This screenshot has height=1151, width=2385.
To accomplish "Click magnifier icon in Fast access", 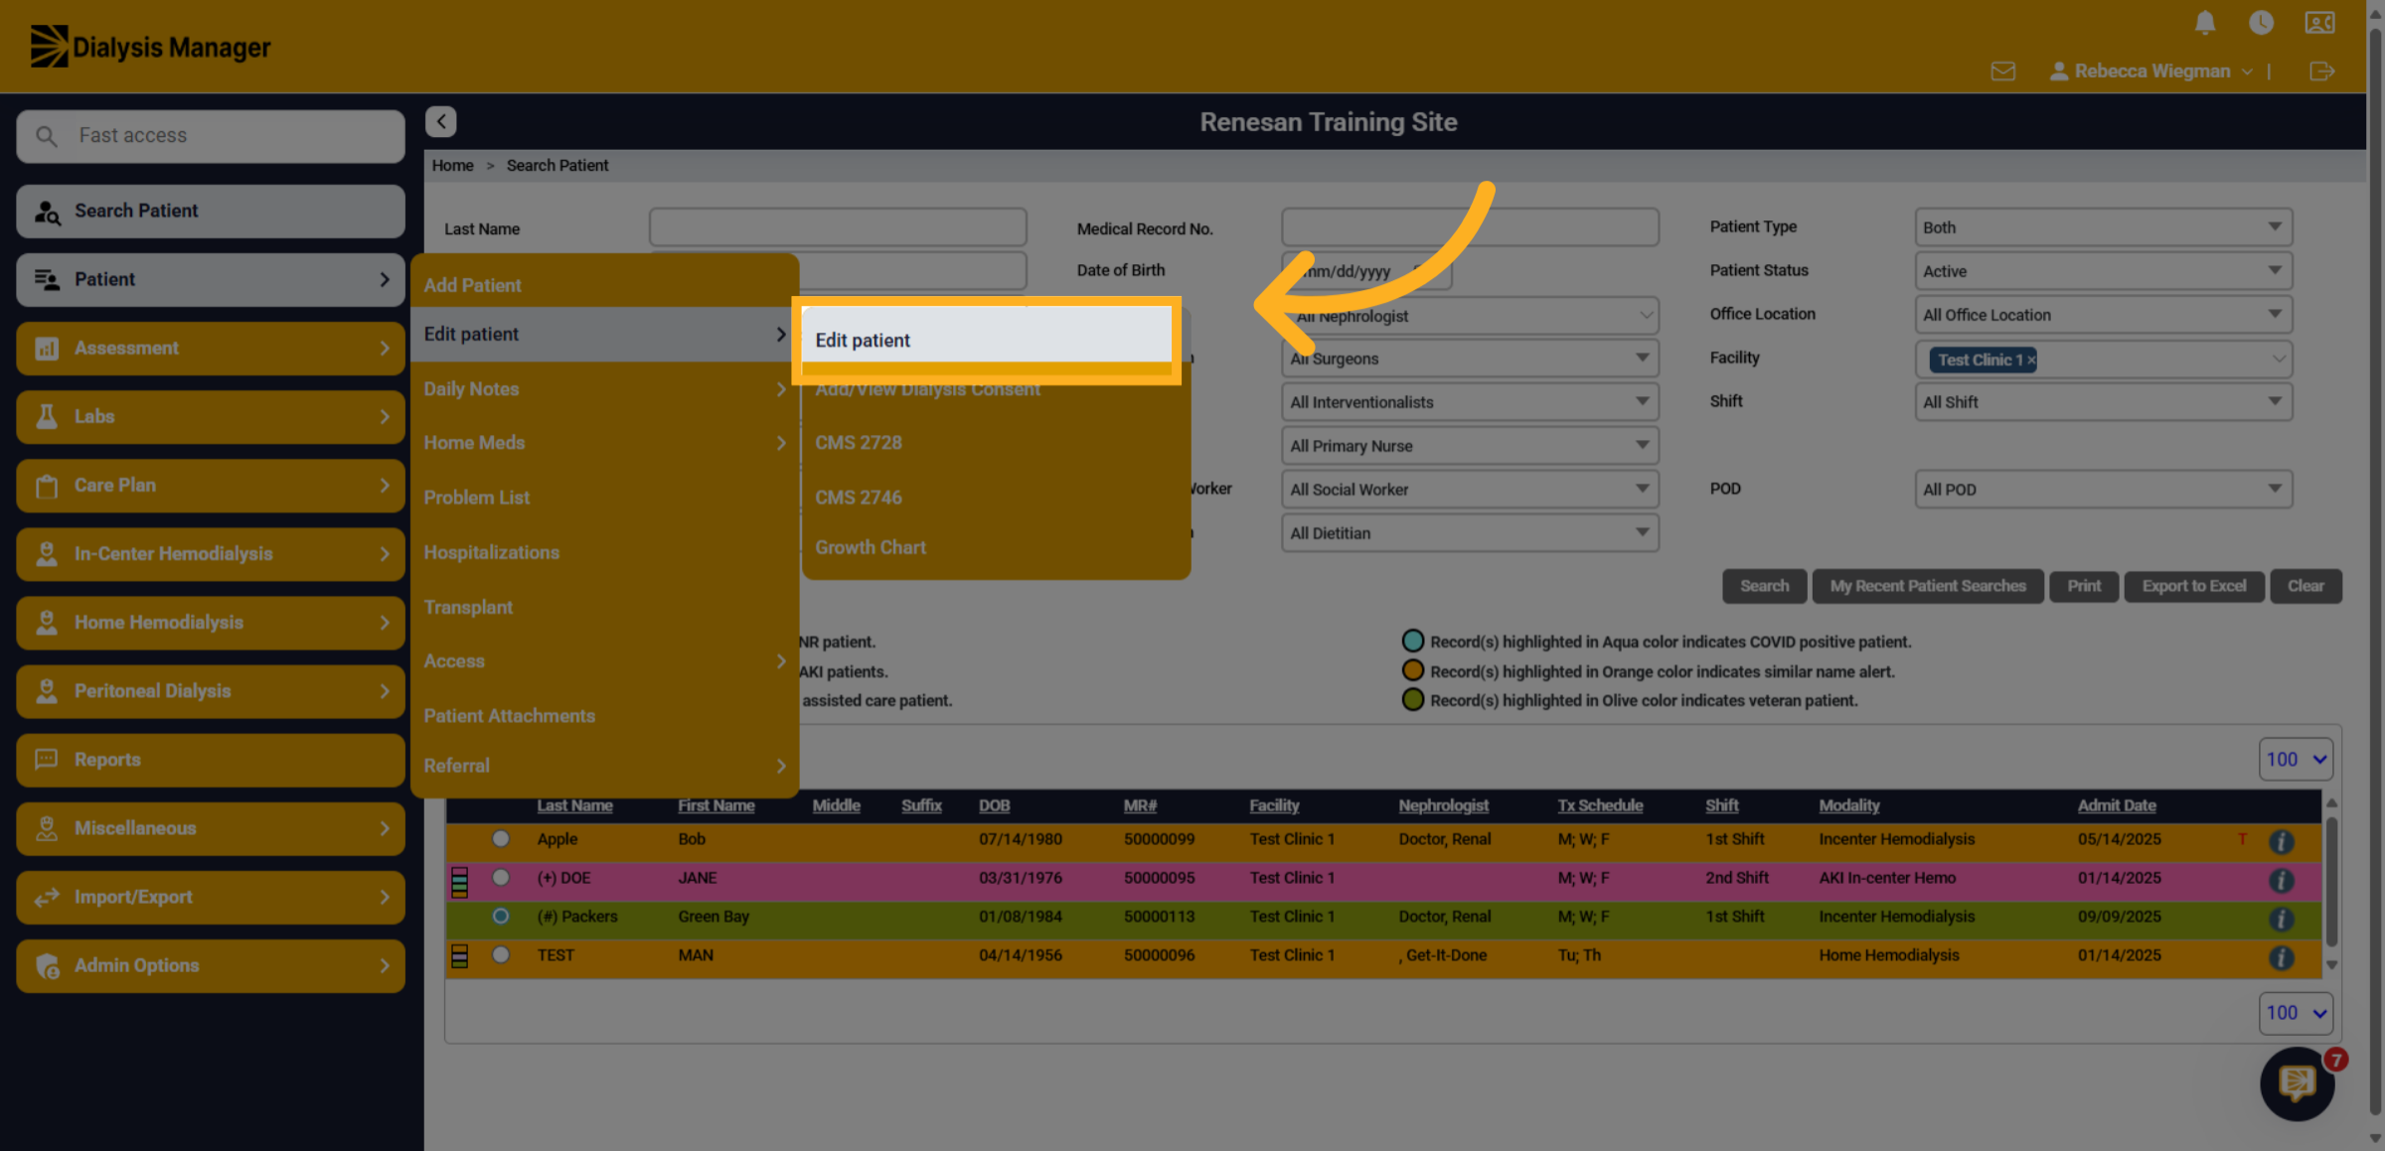I will pos(47,135).
